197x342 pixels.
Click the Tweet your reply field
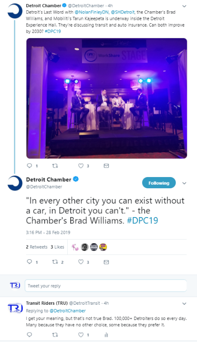pyautogui.click(x=106, y=286)
